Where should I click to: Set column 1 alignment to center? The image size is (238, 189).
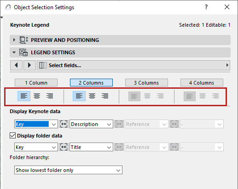click(x=37, y=96)
